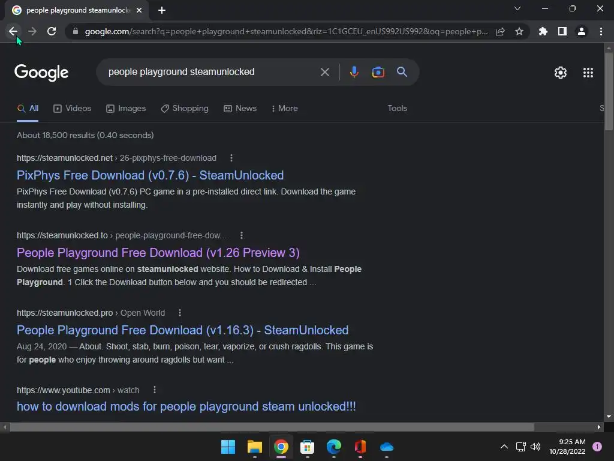Start voice search with the microphone
Image resolution: width=614 pixels, height=461 pixels.
pyautogui.click(x=354, y=72)
